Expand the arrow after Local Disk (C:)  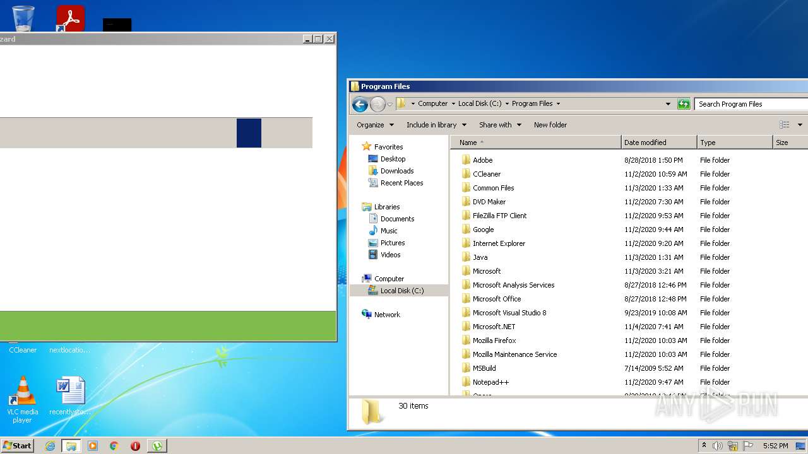(x=506, y=104)
